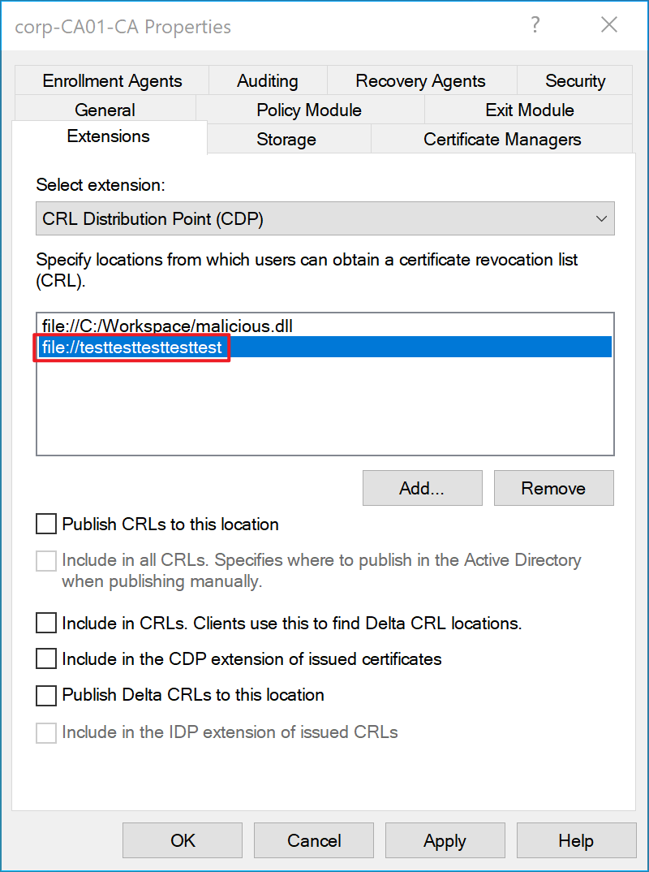Close the corp-CA01-CA Properties dialog

(x=609, y=25)
